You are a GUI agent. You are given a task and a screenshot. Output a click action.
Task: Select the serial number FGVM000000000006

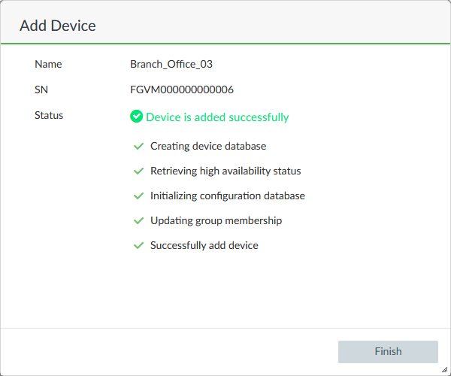pyautogui.click(x=182, y=89)
